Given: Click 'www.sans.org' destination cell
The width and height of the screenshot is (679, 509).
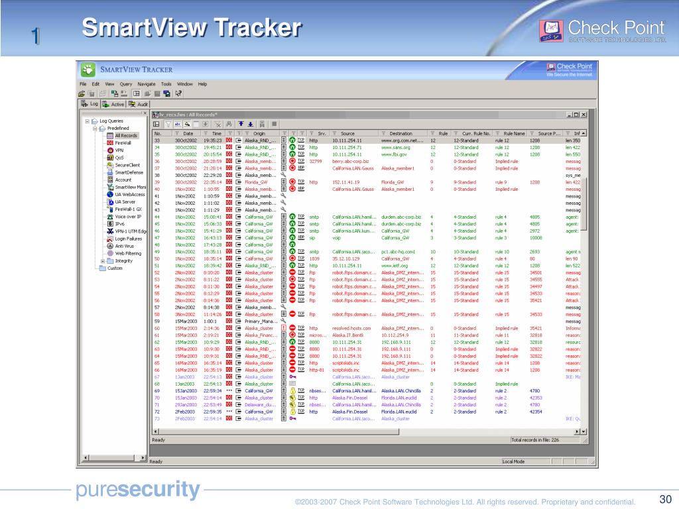Looking at the screenshot, I should tap(395, 148).
